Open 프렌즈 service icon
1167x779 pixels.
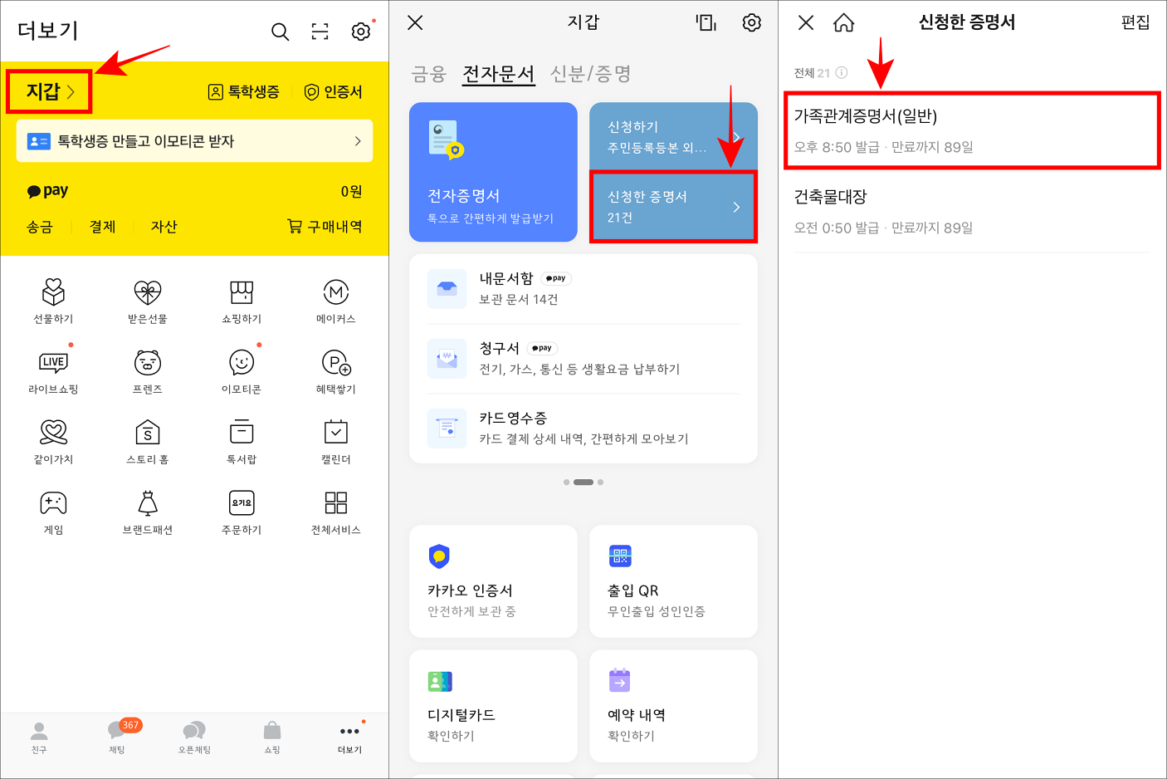pyautogui.click(x=148, y=371)
